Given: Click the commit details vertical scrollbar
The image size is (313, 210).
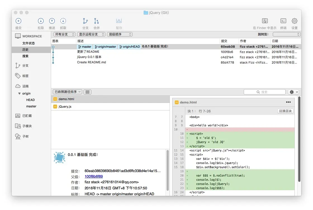Looking at the screenshot, I should (168, 170).
